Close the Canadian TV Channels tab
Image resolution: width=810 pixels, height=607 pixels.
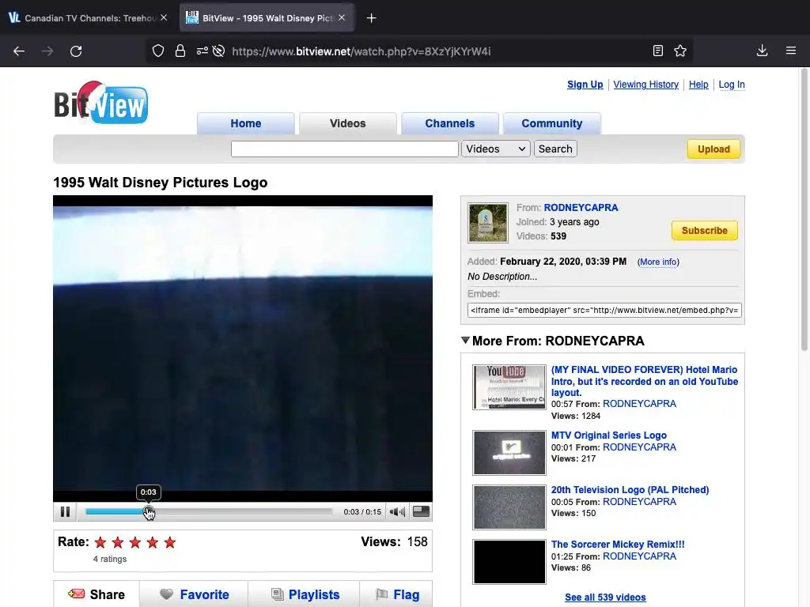tap(164, 17)
